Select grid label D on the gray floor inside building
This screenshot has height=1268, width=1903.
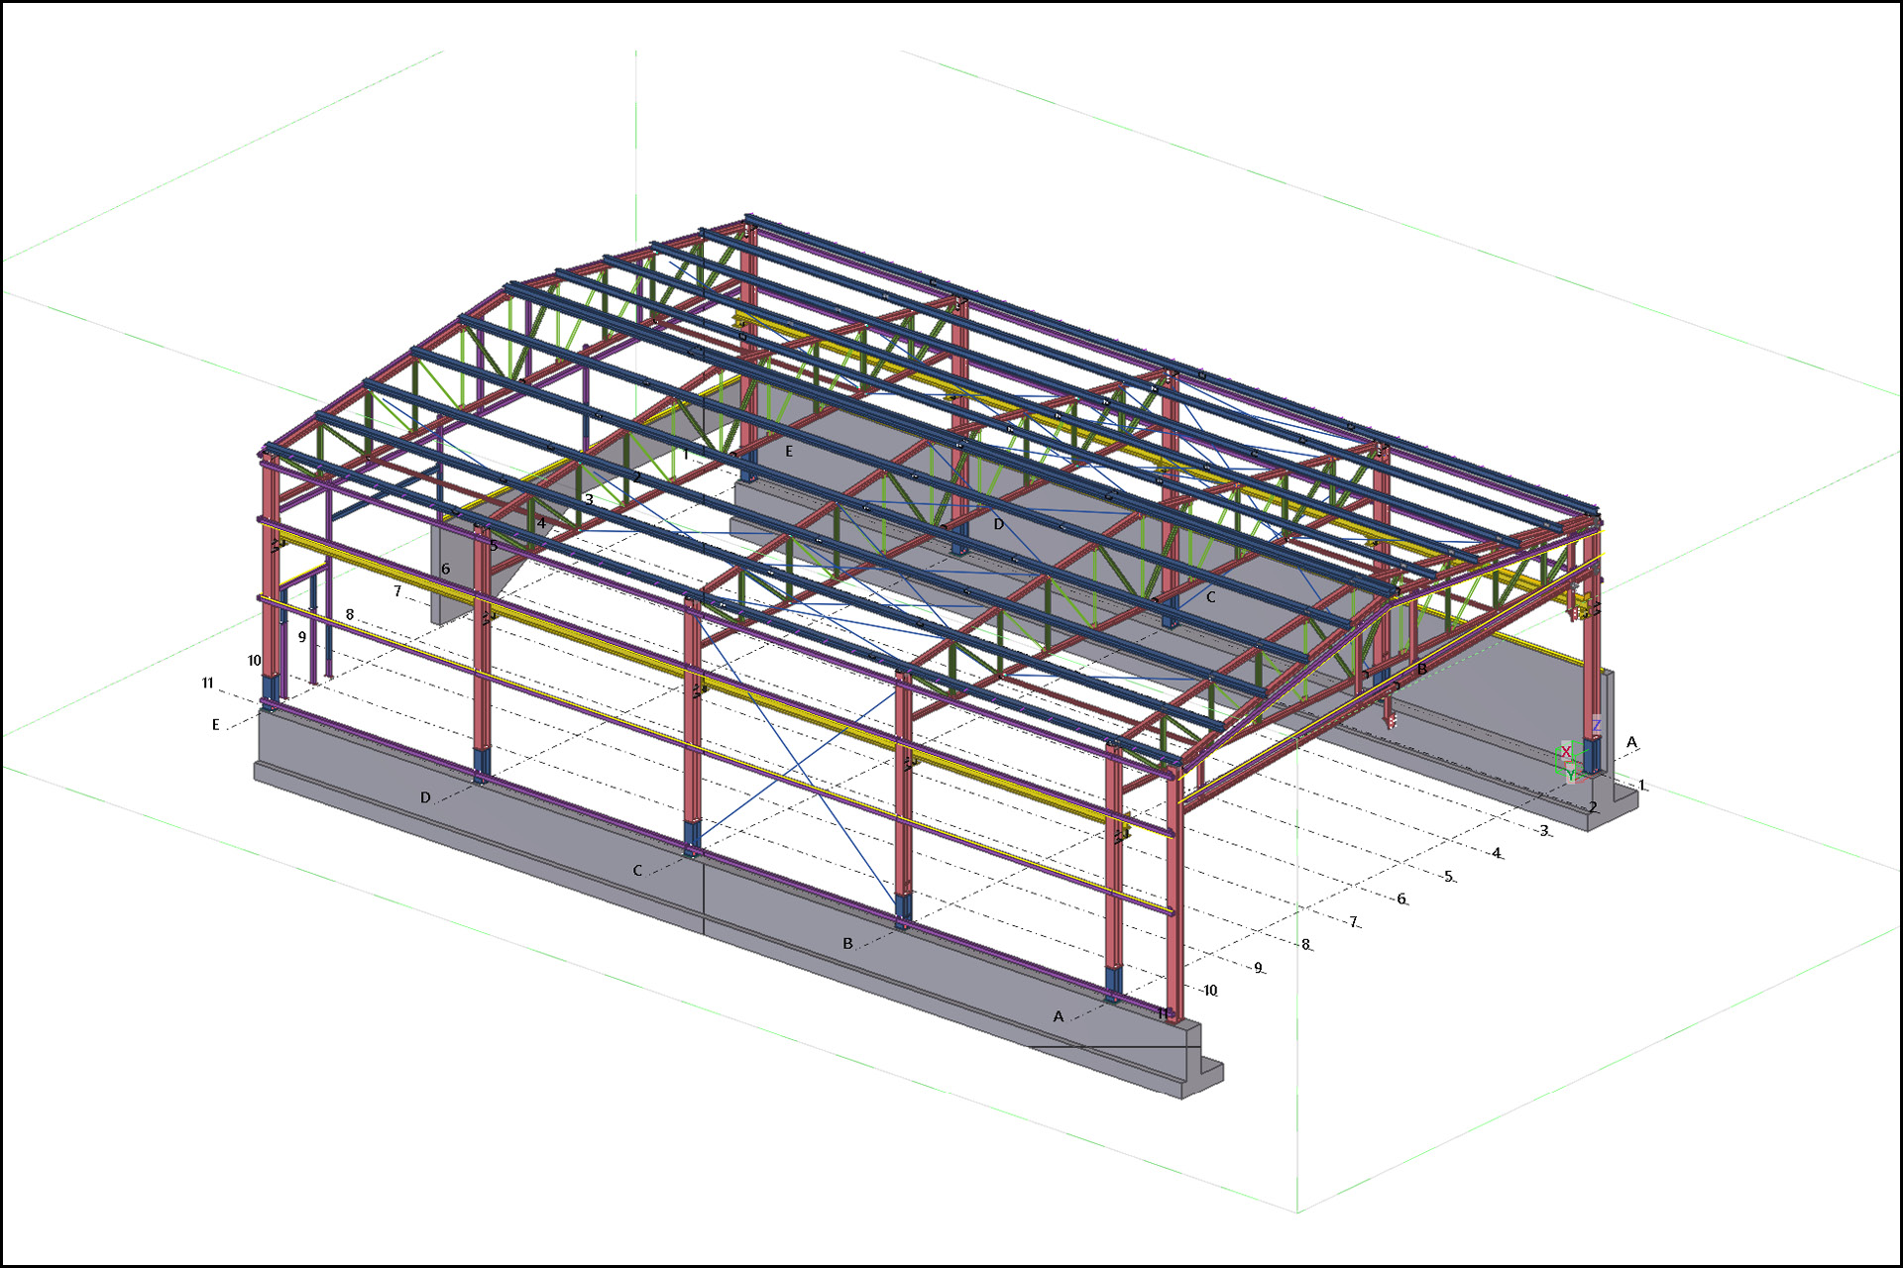tap(998, 524)
